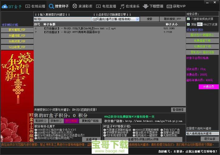Click the 试用会员：15元 price line

pyautogui.click(x=196, y=69)
